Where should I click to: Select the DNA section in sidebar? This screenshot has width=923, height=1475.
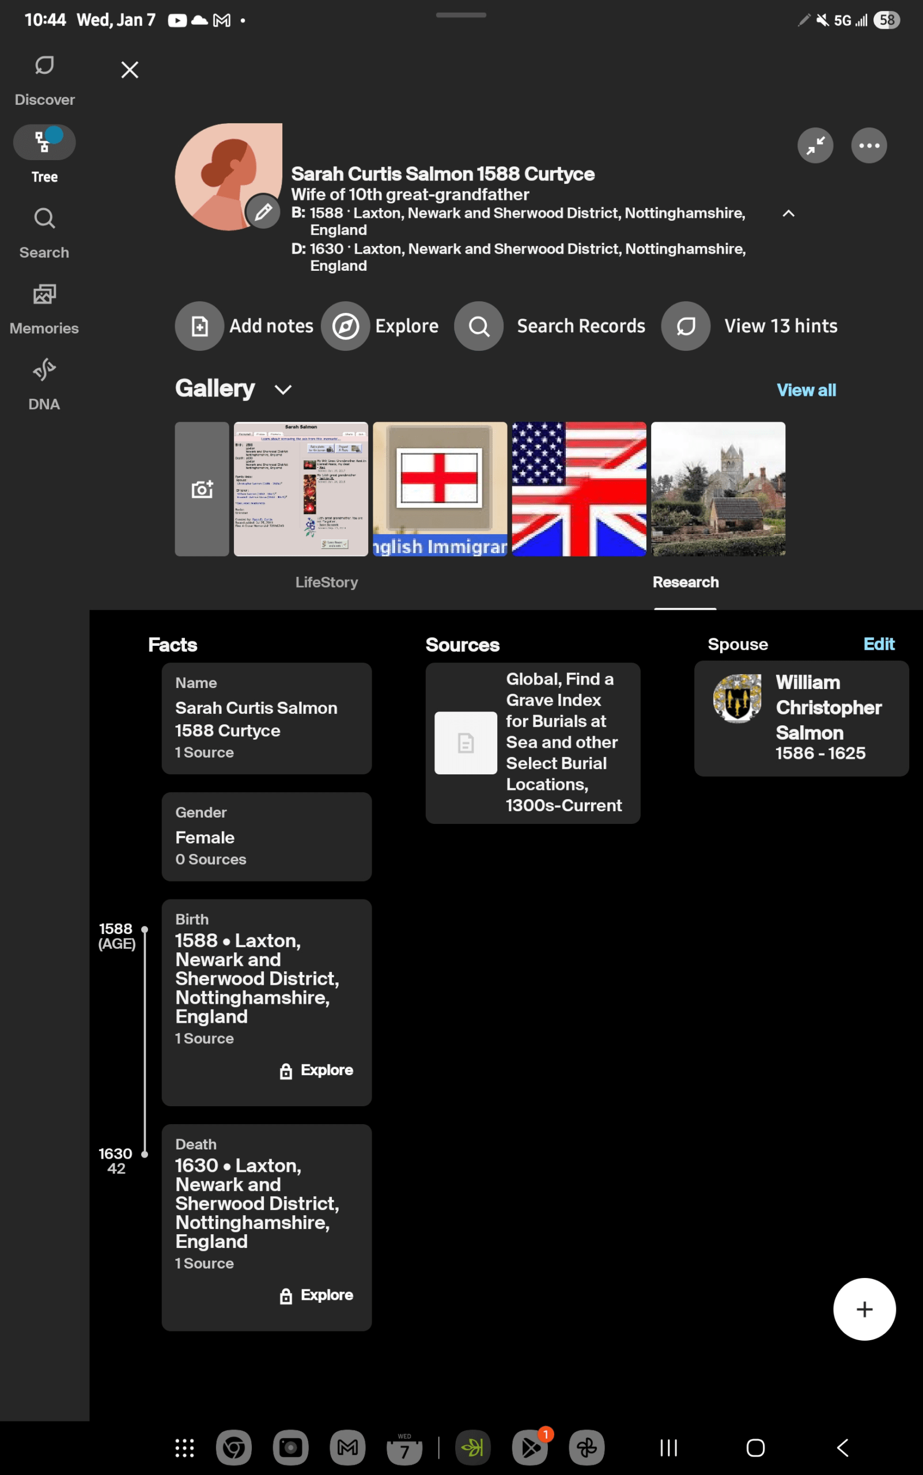tap(44, 383)
